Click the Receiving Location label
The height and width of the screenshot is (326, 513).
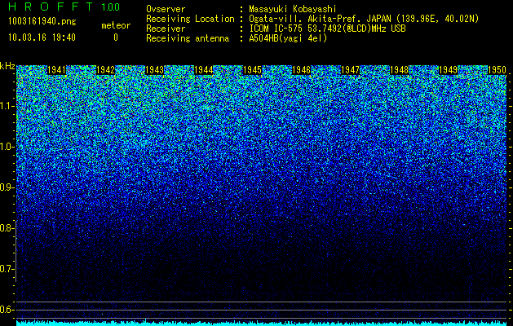click(190, 19)
